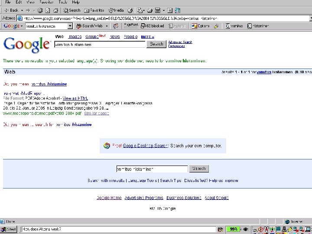This screenshot has width=312, height=234.
Task: Click the 'more »' link
Action: point(147,36)
